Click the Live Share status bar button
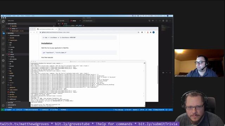The width and height of the screenshot is (225, 126). [x=54, y=110]
